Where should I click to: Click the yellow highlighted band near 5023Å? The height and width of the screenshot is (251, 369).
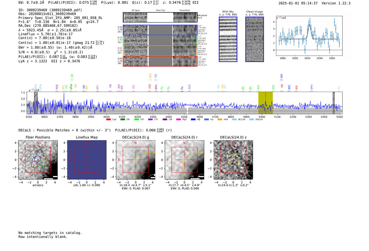click(265, 103)
